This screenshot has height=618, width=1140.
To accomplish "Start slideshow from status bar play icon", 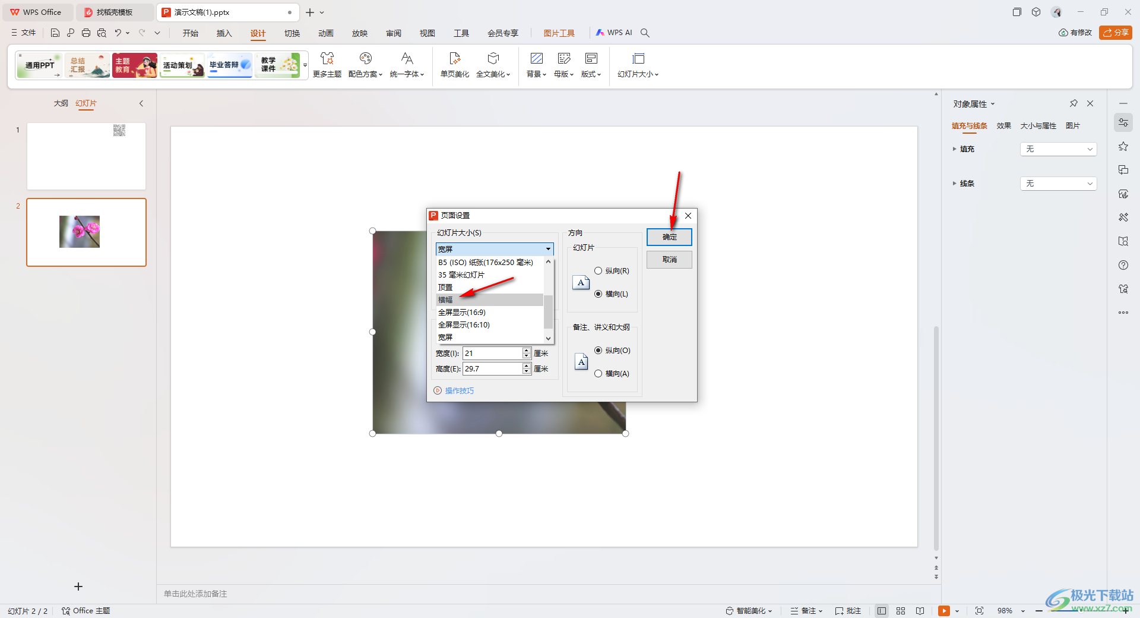I will 943,611.
